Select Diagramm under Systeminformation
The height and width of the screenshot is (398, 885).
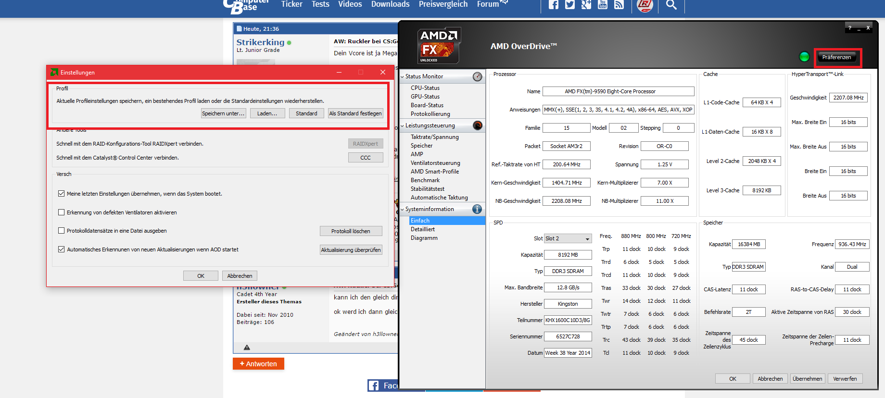point(424,238)
